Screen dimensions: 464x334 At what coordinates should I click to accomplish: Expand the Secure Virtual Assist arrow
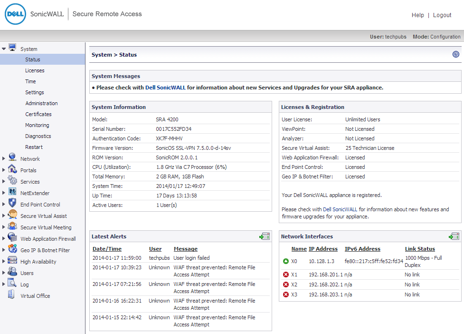(x=3, y=216)
